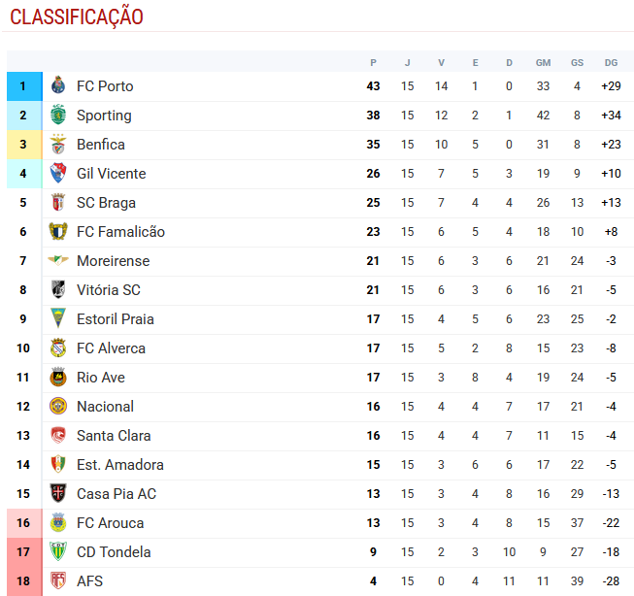Click the CD Tondela crest icon
This screenshot has width=634, height=596.
click(x=58, y=552)
